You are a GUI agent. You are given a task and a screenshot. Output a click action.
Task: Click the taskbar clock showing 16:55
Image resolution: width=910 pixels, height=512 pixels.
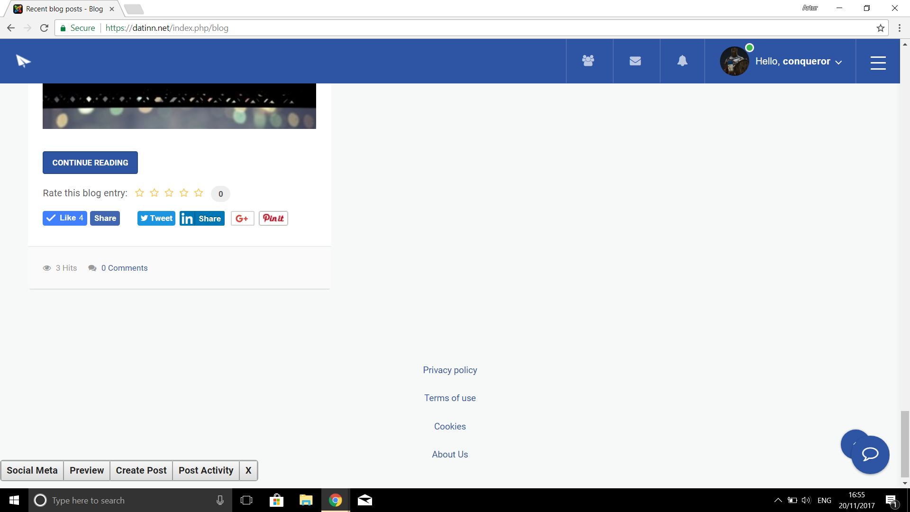point(856,500)
